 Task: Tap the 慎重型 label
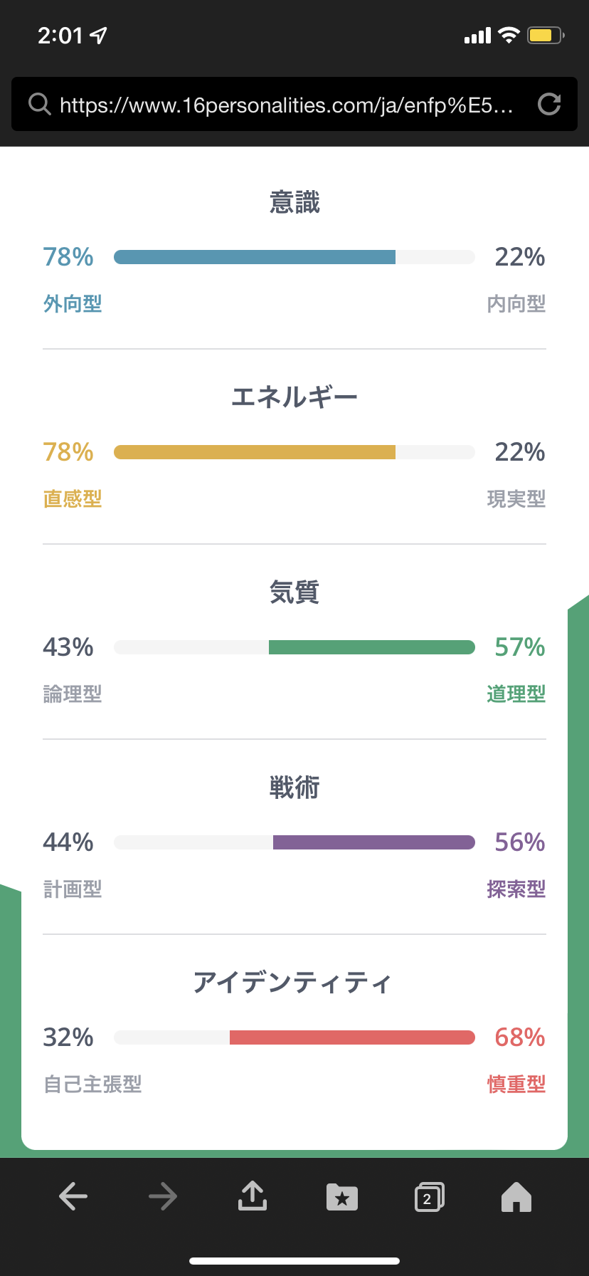tap(516, 1084)
